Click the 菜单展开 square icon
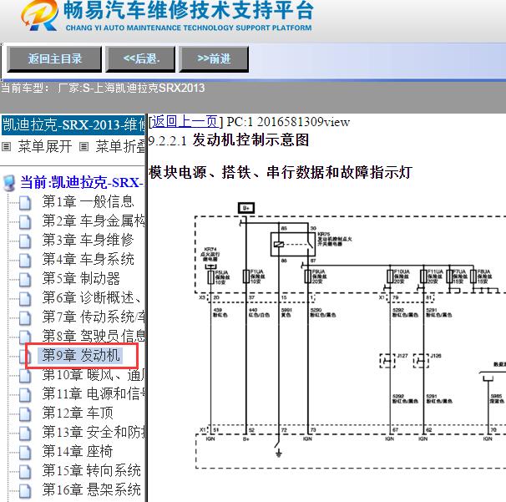 pyautogui.click(x=7, y=147)
